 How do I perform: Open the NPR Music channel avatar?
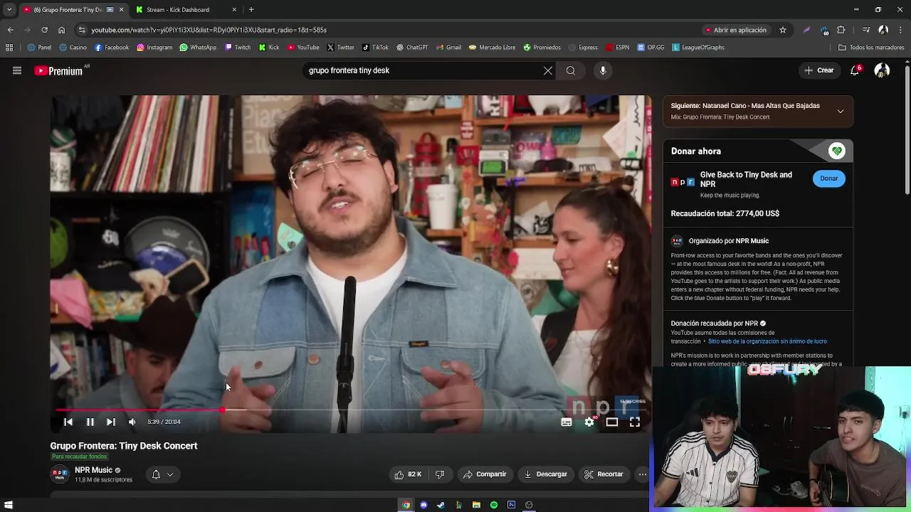pos(60,474)
